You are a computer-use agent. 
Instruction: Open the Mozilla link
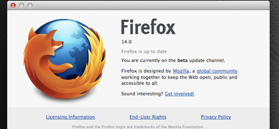[x=181, y=71]
